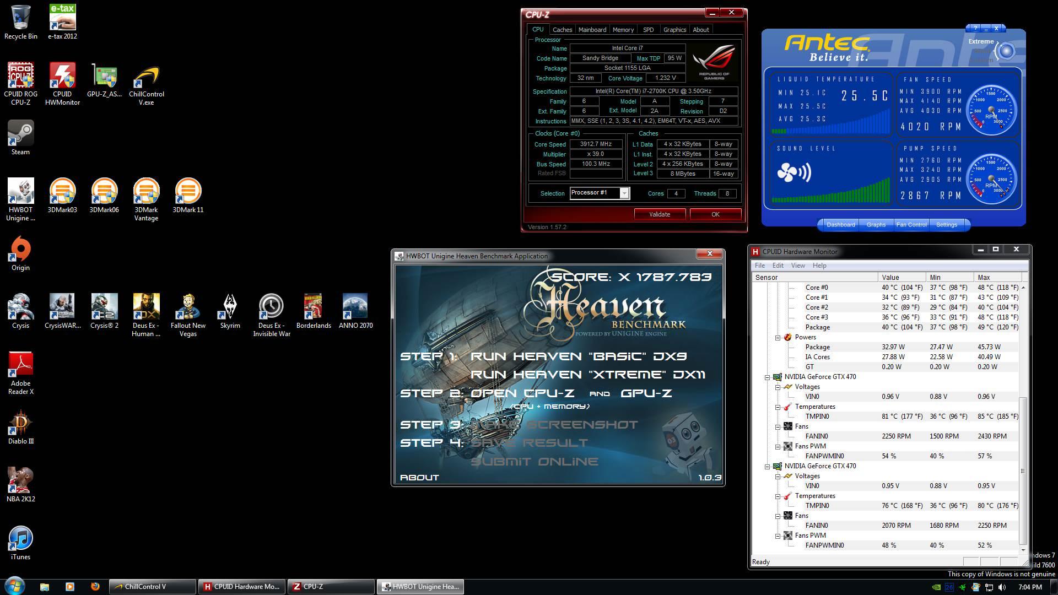Select the iTunes desktop shortcut

20,543
